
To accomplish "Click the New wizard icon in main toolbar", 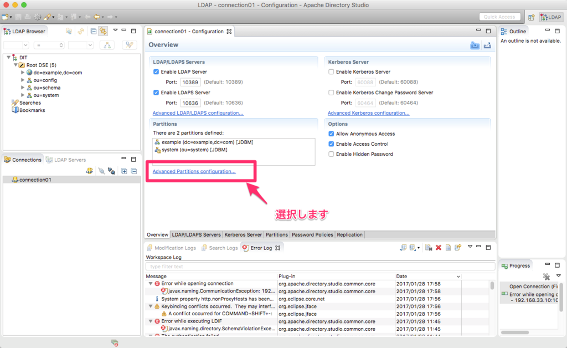I will pyautogui.click(x=5, y=17).
